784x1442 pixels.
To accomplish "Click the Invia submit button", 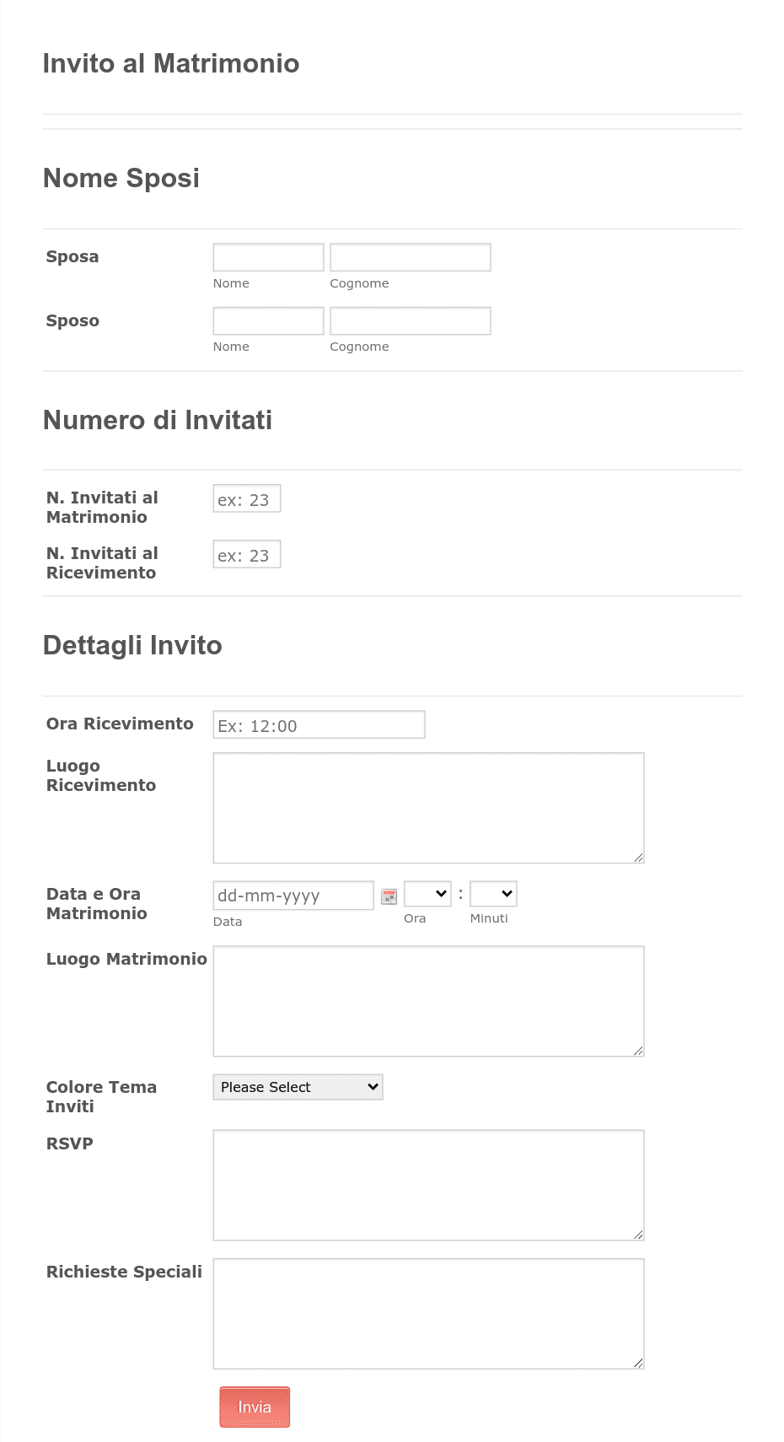I will tap(254, 1407).
